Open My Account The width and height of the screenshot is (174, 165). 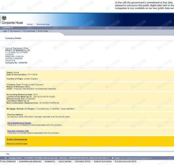(15, 31)
